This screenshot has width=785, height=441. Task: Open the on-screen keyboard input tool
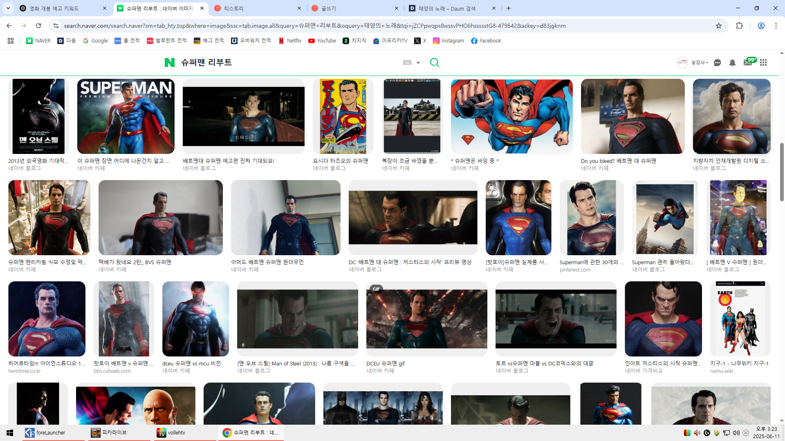point(407,62)
